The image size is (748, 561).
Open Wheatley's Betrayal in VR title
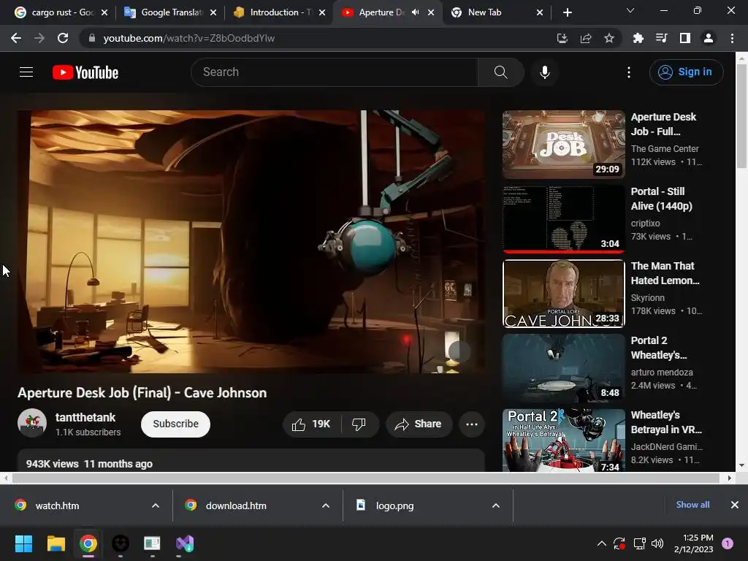(x=666, y=422)
